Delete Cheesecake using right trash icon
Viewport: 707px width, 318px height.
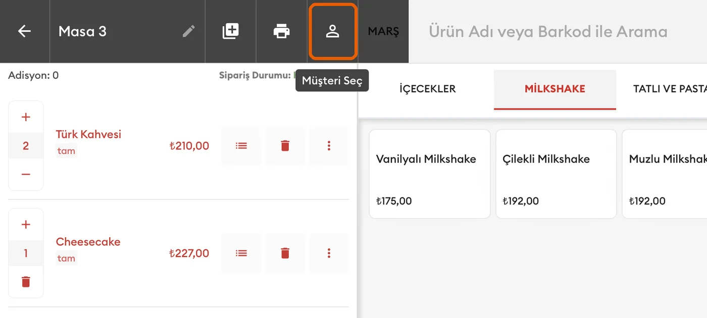[285, 253]
